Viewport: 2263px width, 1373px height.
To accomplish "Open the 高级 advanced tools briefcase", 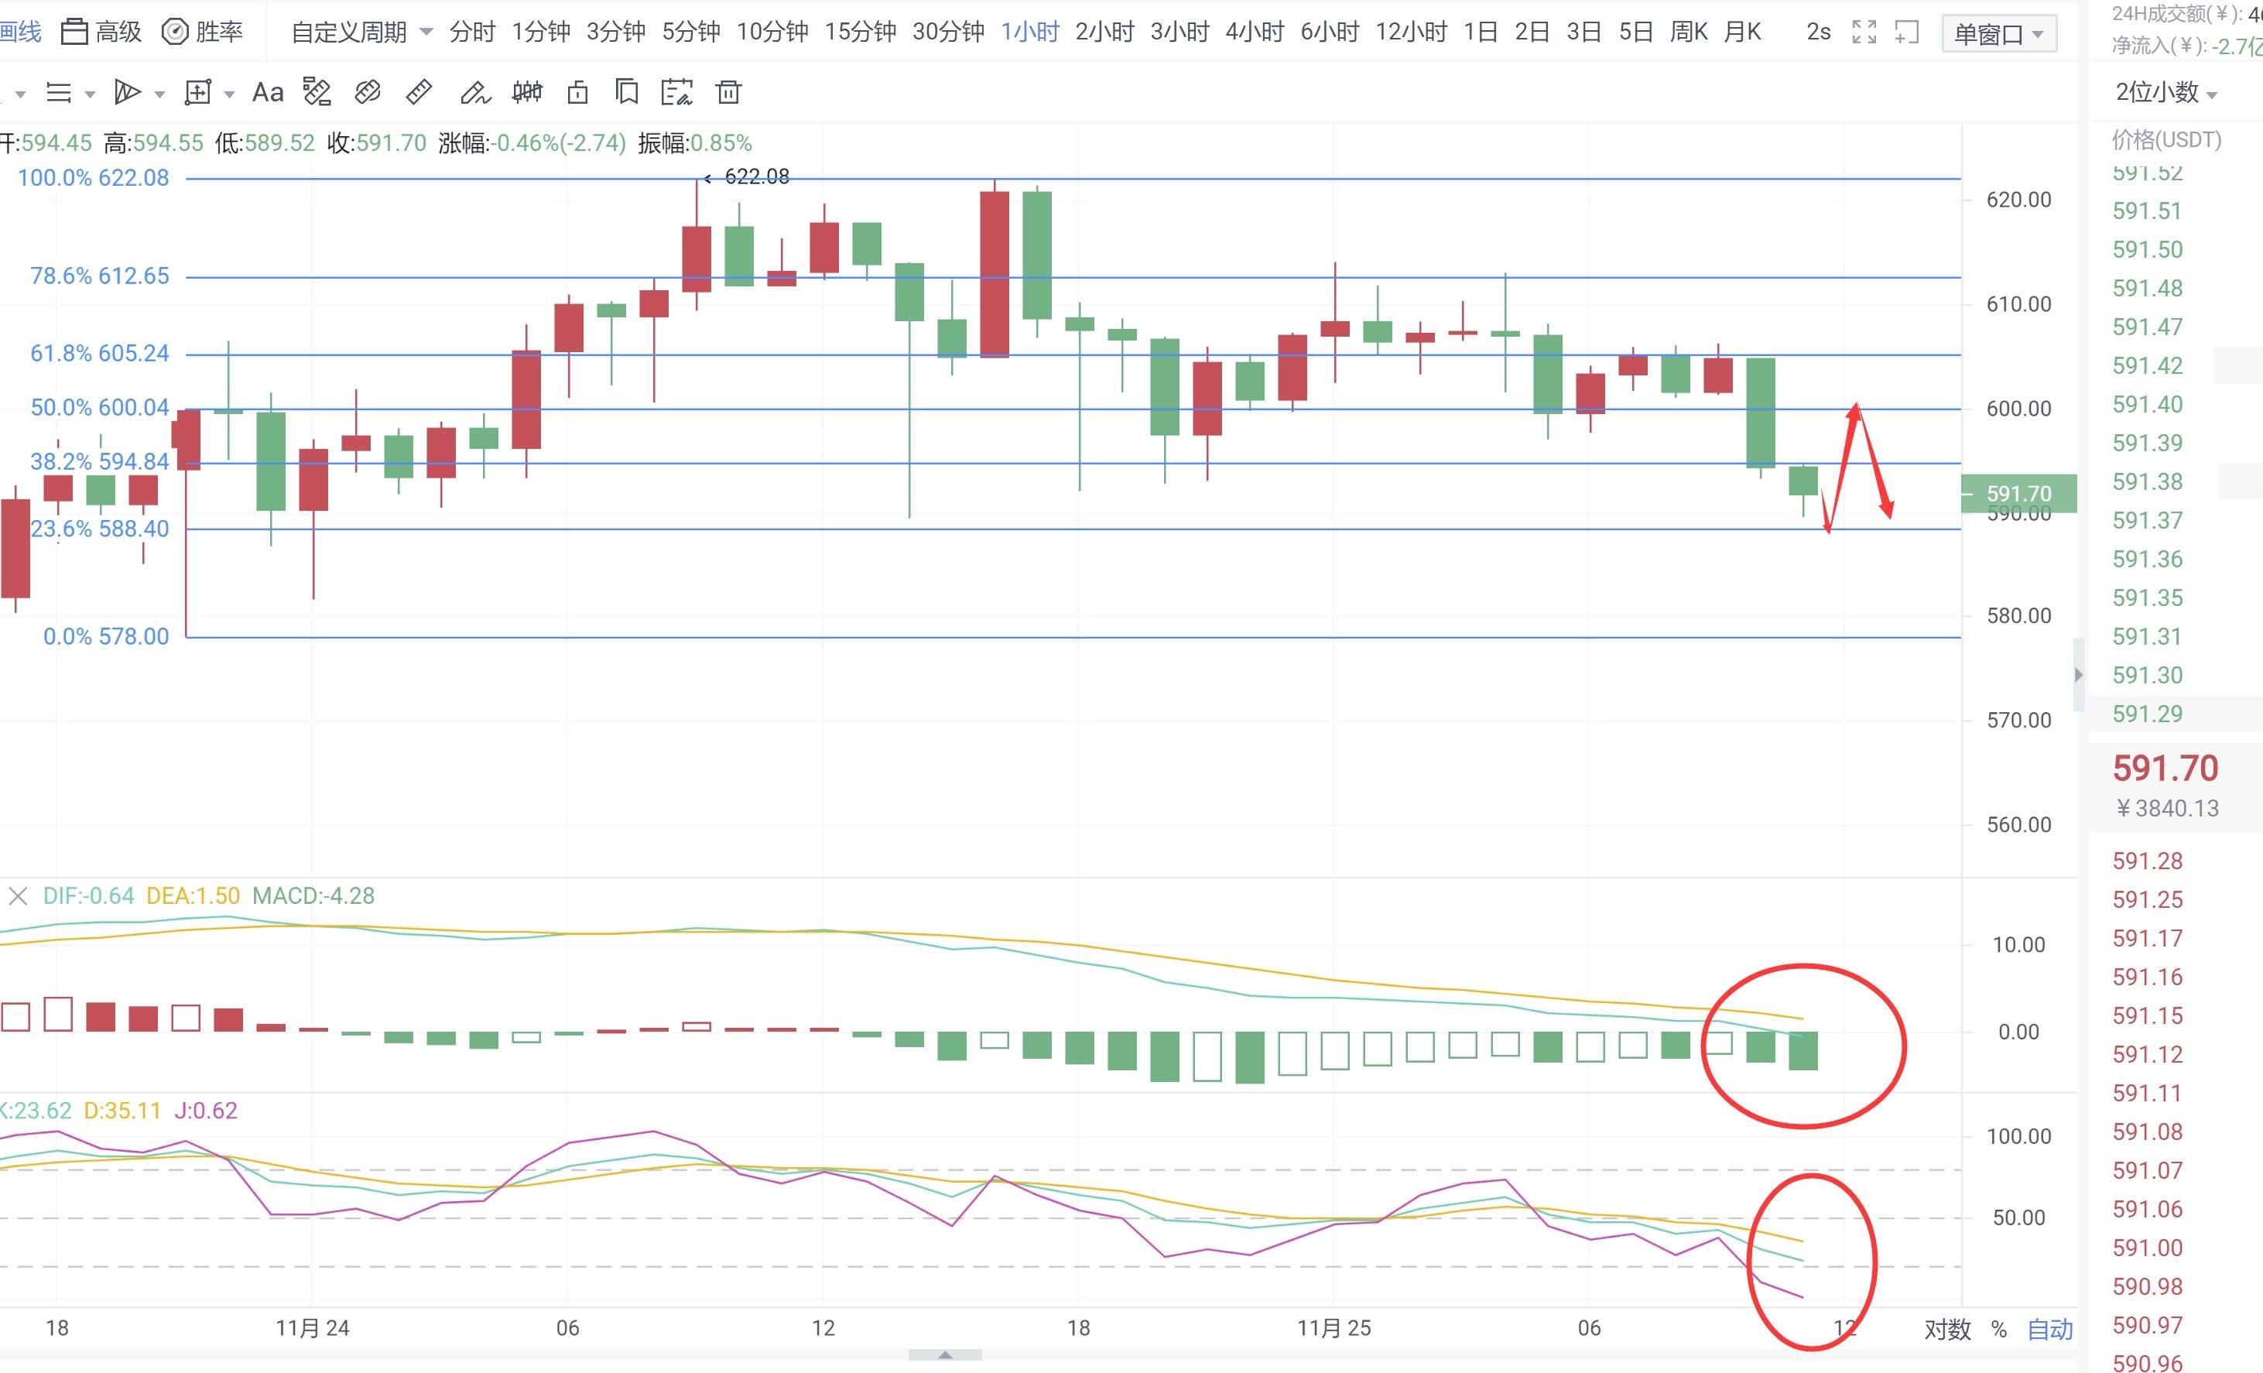I will [101, 33].
